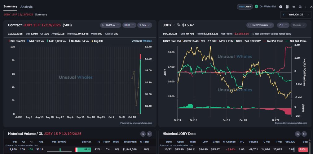Click the Unusual Whales link above contract chart
The width and height of the screenshot is (313, 154).
[x=142, y=41]
